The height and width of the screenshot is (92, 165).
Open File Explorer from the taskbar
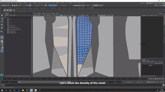pos(23,90)
